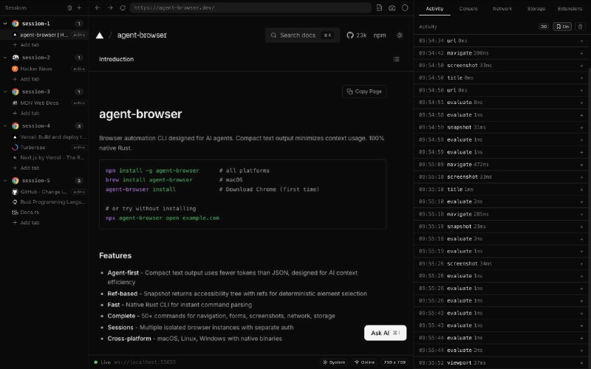Viewport: 591px width, 369px height.
Task: Toggle the Online network status button
Action: point(364,362)
